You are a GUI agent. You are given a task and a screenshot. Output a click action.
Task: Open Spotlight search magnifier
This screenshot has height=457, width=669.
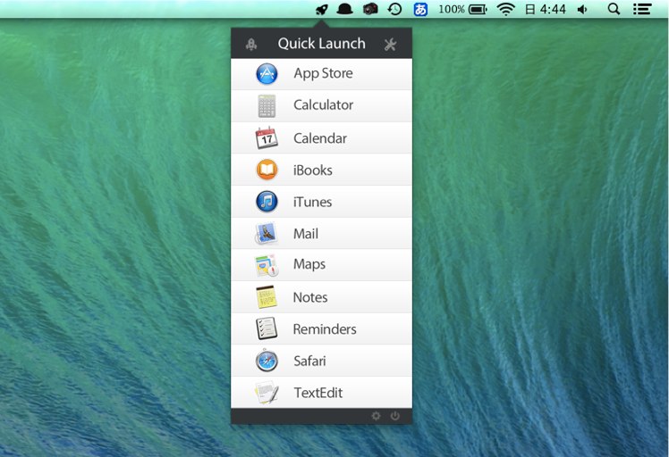point(614,9)
